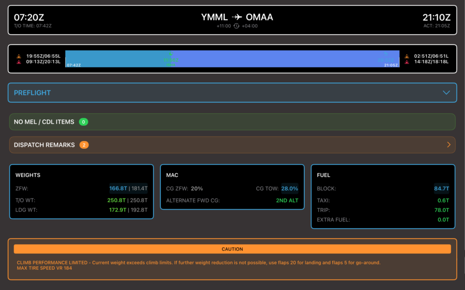The image size is (465, 290).
Task: Click the PREFLIGHT section title
Action: 32,93
